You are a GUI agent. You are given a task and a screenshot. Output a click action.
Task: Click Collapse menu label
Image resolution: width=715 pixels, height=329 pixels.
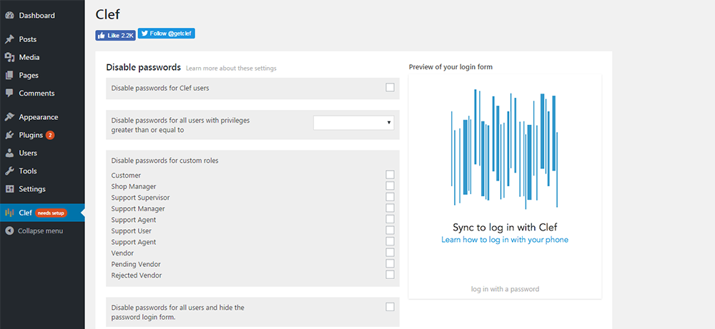click(x=41, y=231)
